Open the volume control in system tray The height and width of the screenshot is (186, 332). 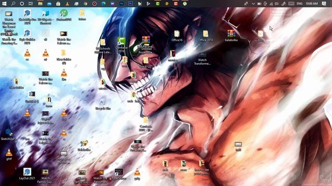(276, 4)
